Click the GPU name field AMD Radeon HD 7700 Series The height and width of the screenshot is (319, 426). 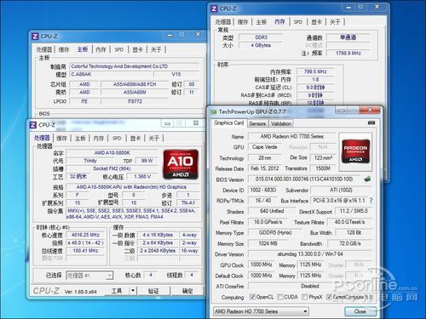point(291,137)
